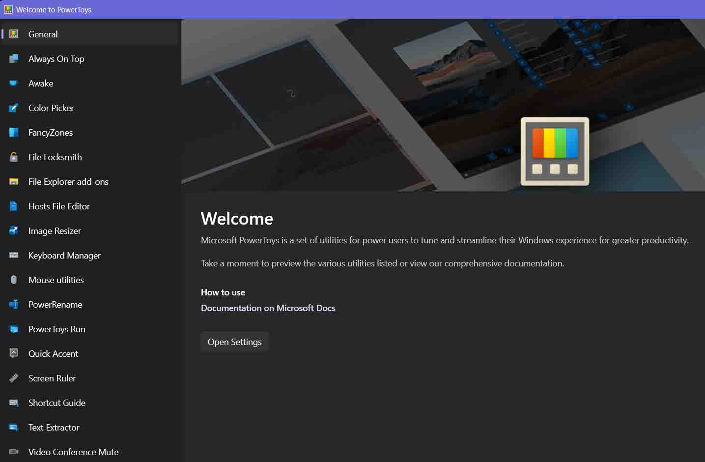Viewport: 705px width, 462px height.
Task: Open the File Explorer add-ons page
Action: point(68,182)
